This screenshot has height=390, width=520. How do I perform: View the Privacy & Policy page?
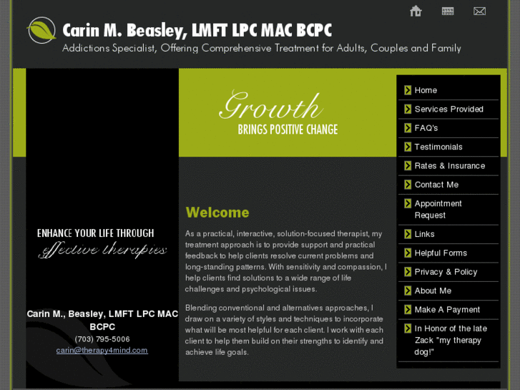[x=446, y=272]
